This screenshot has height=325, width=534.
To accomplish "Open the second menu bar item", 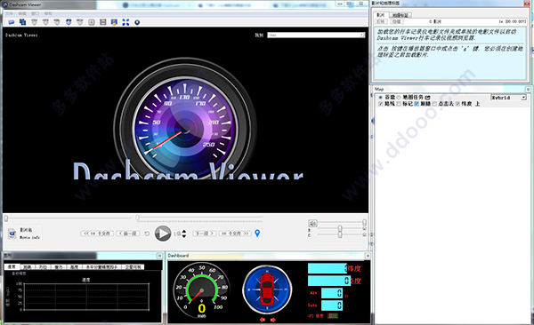I will (x=22, y=13).
